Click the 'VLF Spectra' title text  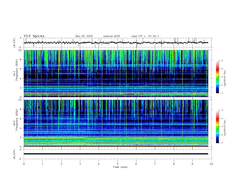pos(34,36)
